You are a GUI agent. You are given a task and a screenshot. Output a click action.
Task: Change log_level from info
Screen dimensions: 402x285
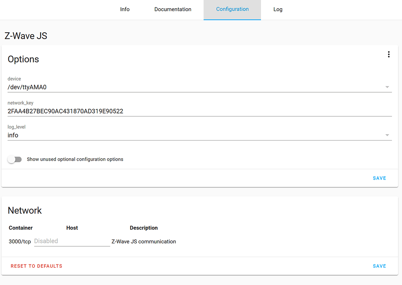tap(196, 135)
